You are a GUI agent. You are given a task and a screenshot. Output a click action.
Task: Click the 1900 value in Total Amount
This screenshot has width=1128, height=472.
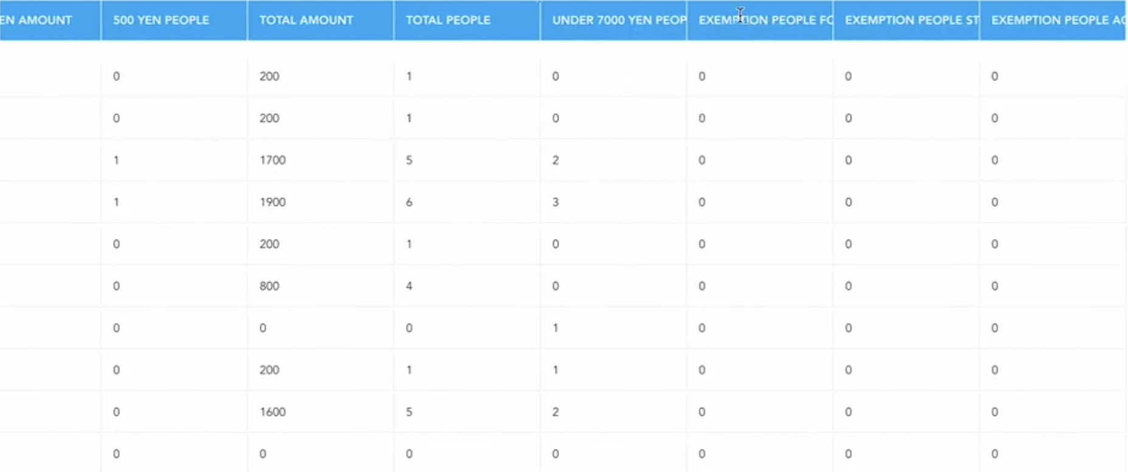(x=273, y=202)
